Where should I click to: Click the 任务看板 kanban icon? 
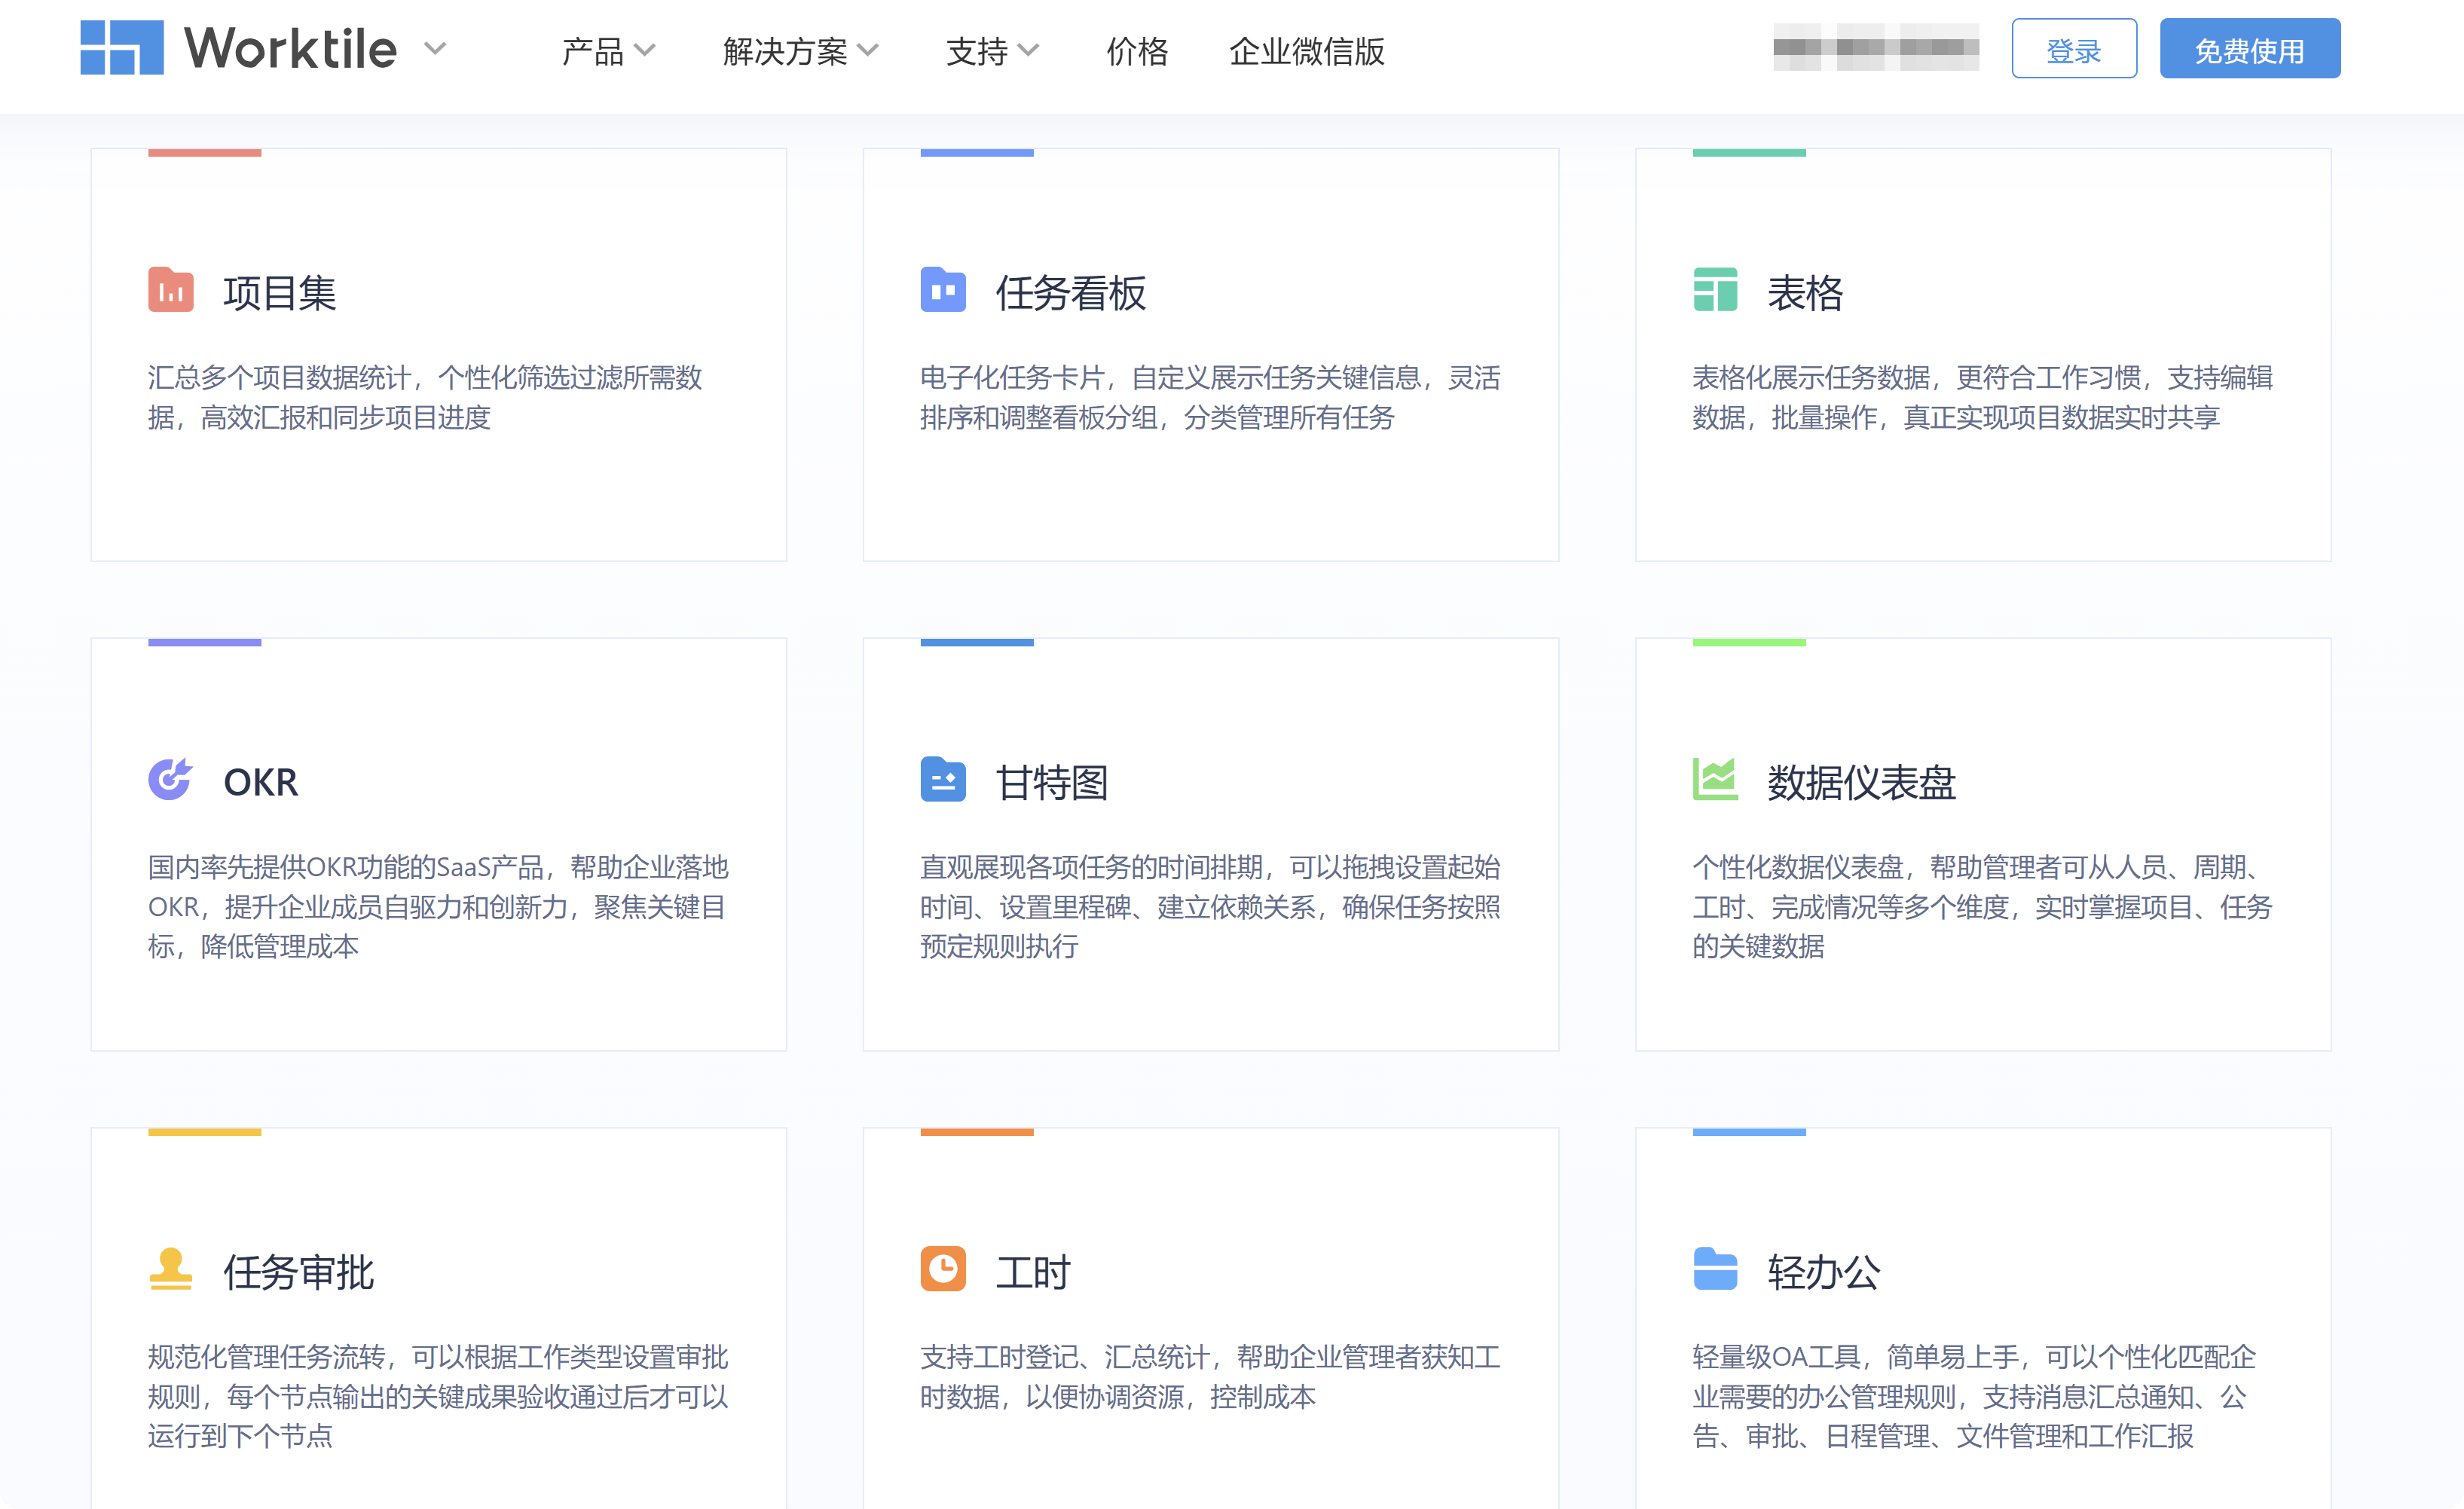click(x=943, y=291)
